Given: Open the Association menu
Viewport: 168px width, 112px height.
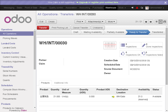Looking at the screenshot, I should pos(71,8).
